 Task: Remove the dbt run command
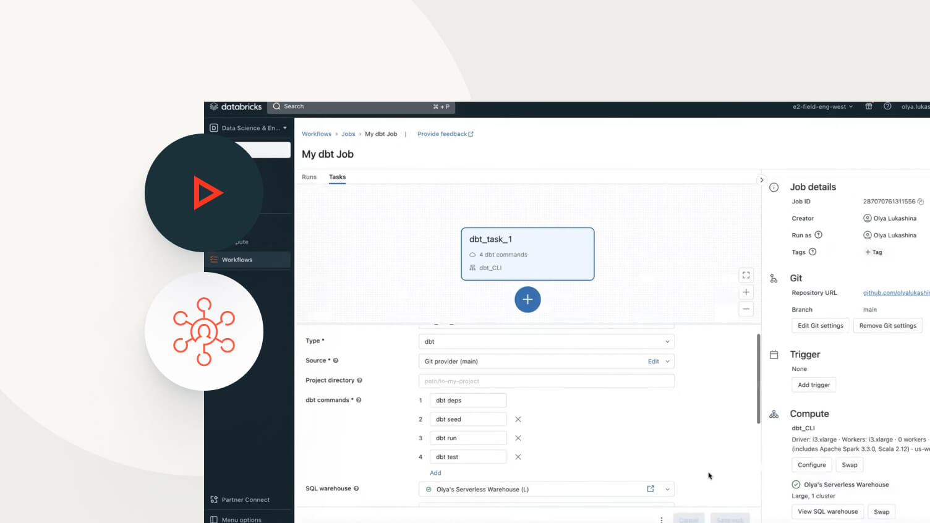tap(518, 438)
